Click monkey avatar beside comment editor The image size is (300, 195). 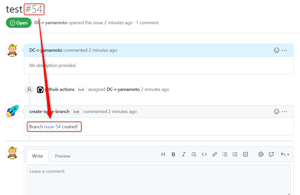[12, 153]
